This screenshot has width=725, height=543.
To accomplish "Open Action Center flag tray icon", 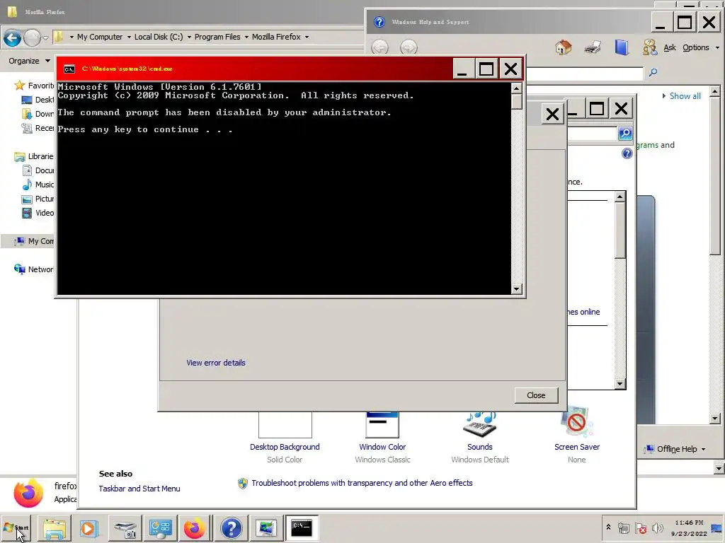I will coord(640,527).
